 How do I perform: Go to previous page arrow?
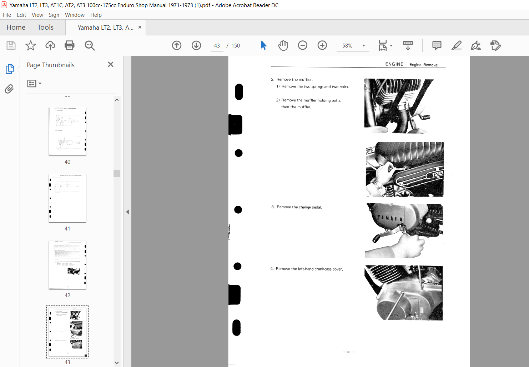(x=177, y=45)
